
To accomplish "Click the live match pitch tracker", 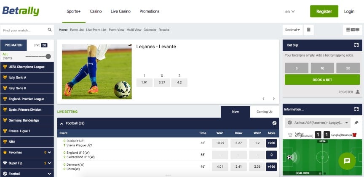I will (322, 157).
